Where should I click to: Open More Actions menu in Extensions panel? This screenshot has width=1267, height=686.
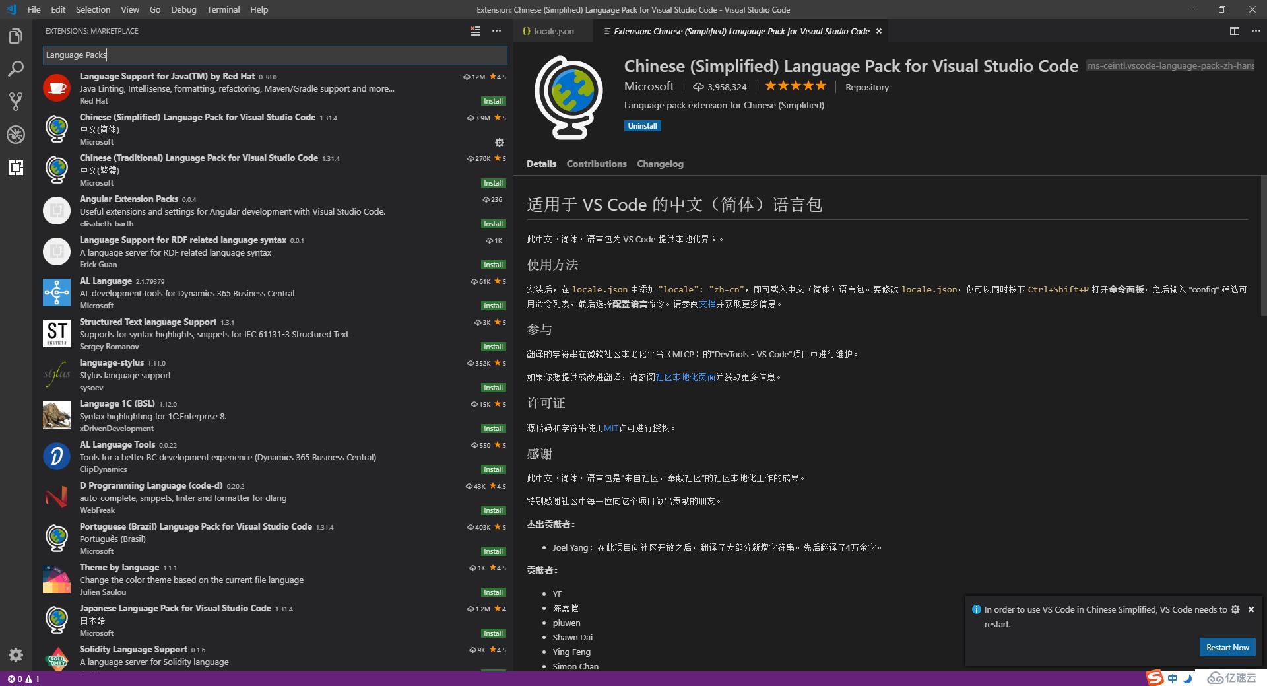pos(496,31)
